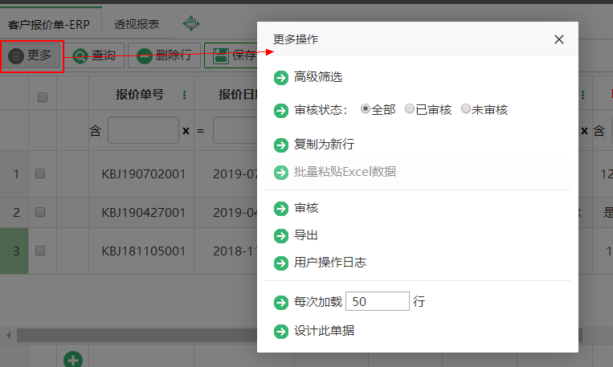Click the = filter operator for 报价日期
Image resolution: width=613 pixels, height=367 pixels.
pyautogui.click(x=201, y=131)
